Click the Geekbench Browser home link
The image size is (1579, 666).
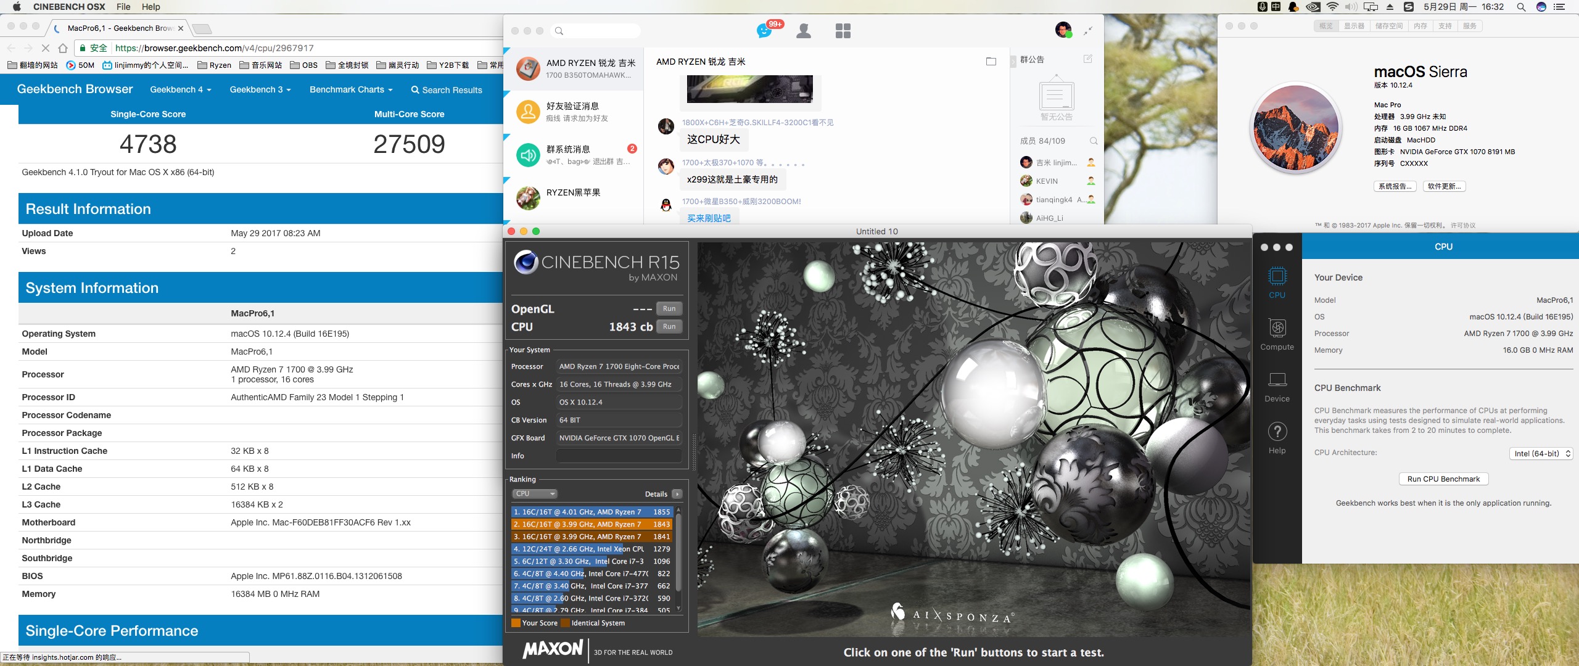(x=75, y=89)
